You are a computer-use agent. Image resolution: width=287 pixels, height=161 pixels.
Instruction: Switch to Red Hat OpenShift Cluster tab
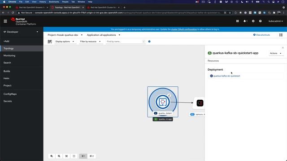point(103,8)
